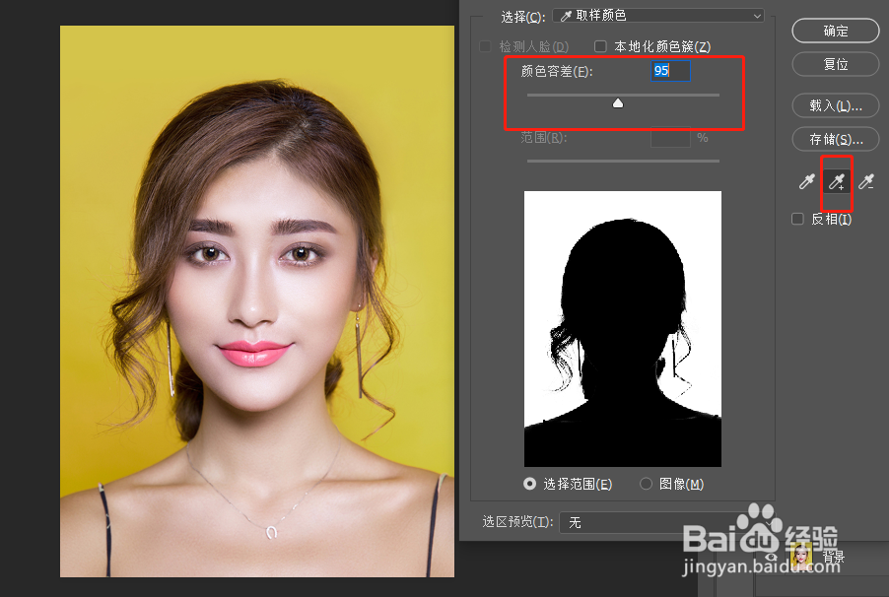Click the woman portrait image on the left
The width and height of the screenshot is (889, 597).
(256, 296)
